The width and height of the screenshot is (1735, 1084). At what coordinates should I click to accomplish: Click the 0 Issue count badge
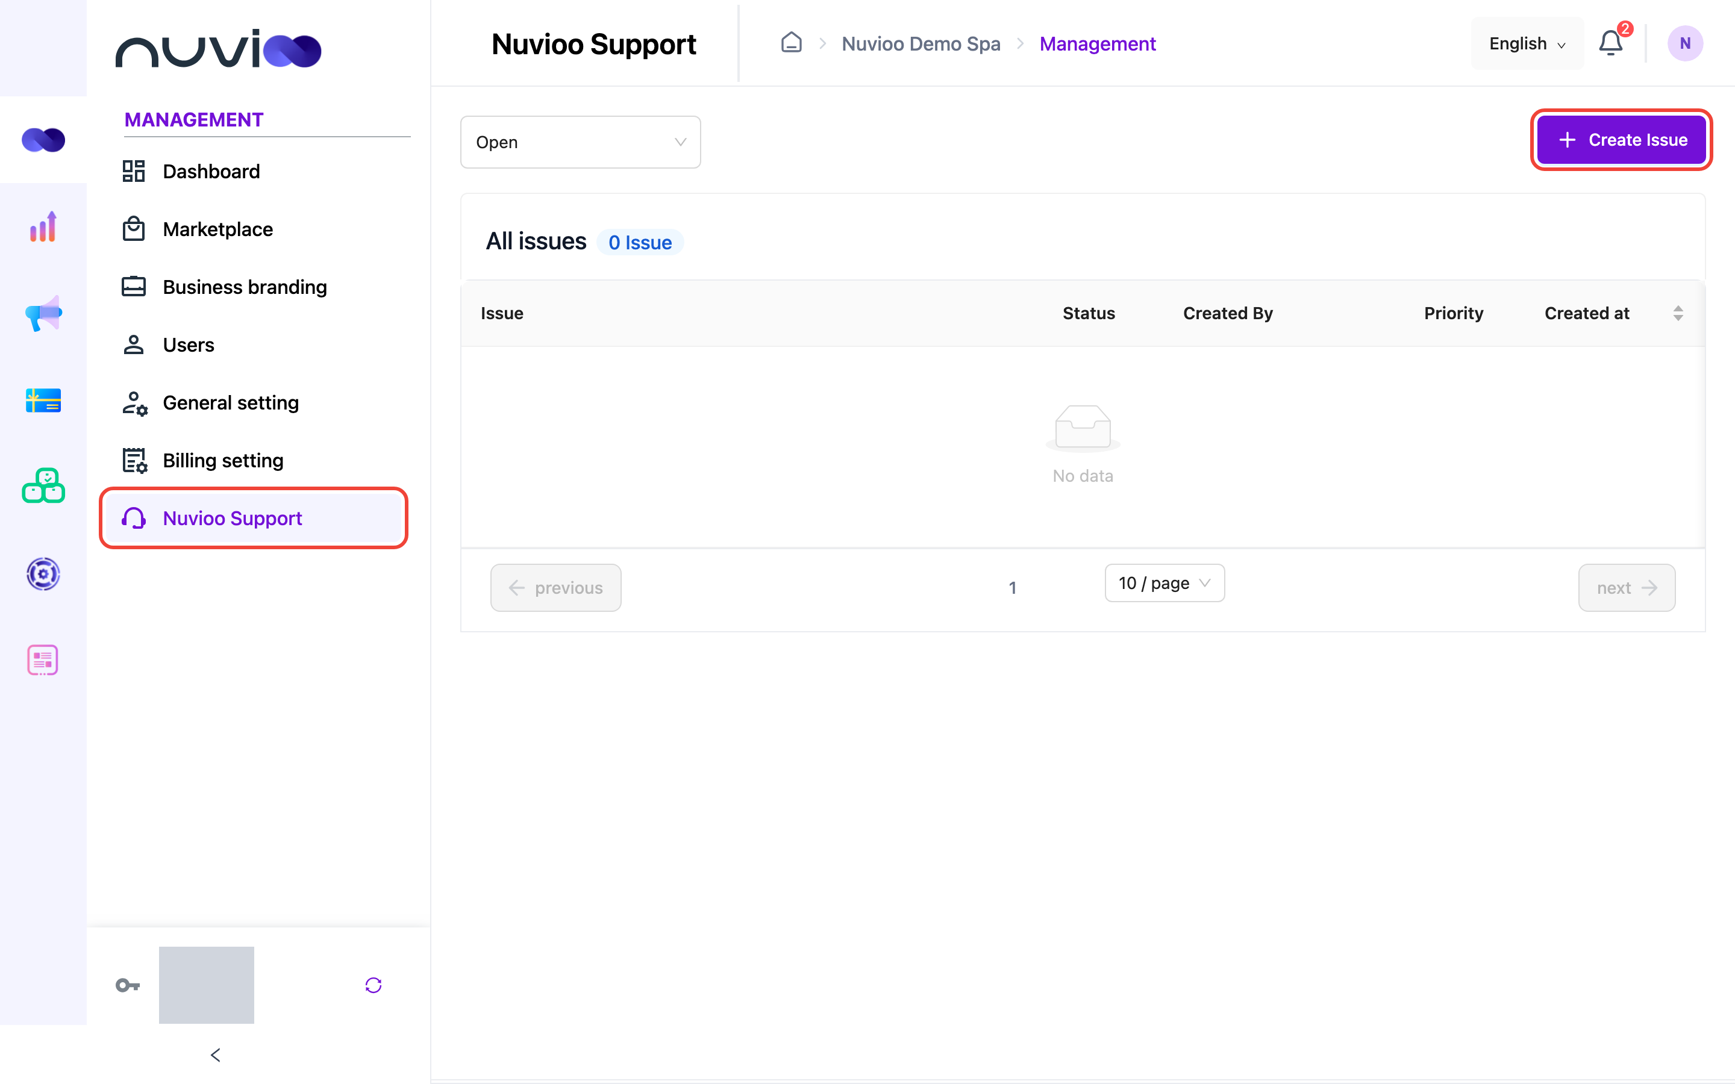pos(640,242)
